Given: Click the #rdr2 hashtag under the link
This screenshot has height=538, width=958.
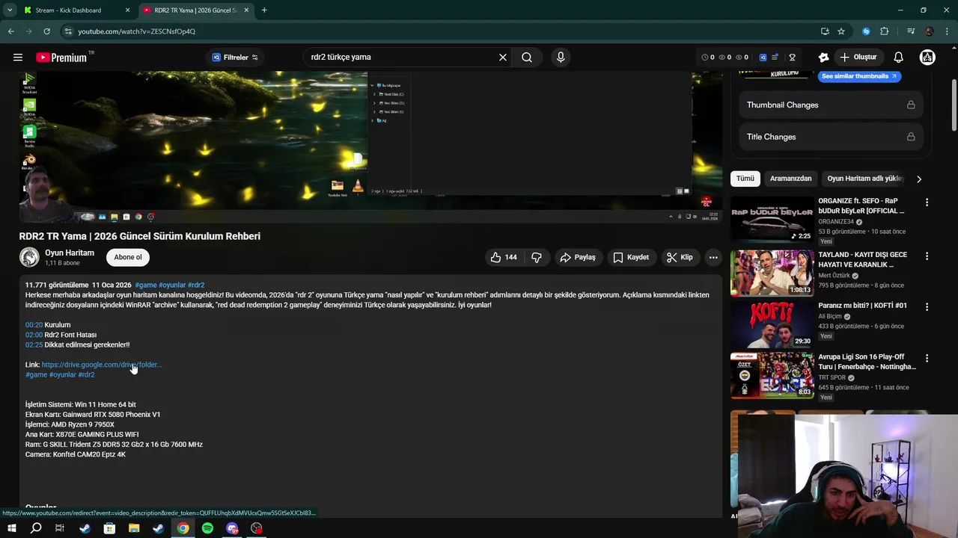Looking at the screenshot, I should click(86, 374).
